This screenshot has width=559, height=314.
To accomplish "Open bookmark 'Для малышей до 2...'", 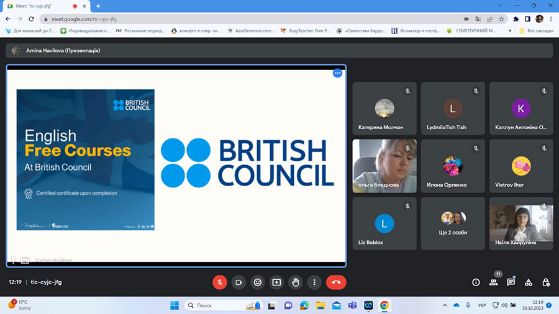I will tap(30, 30).
